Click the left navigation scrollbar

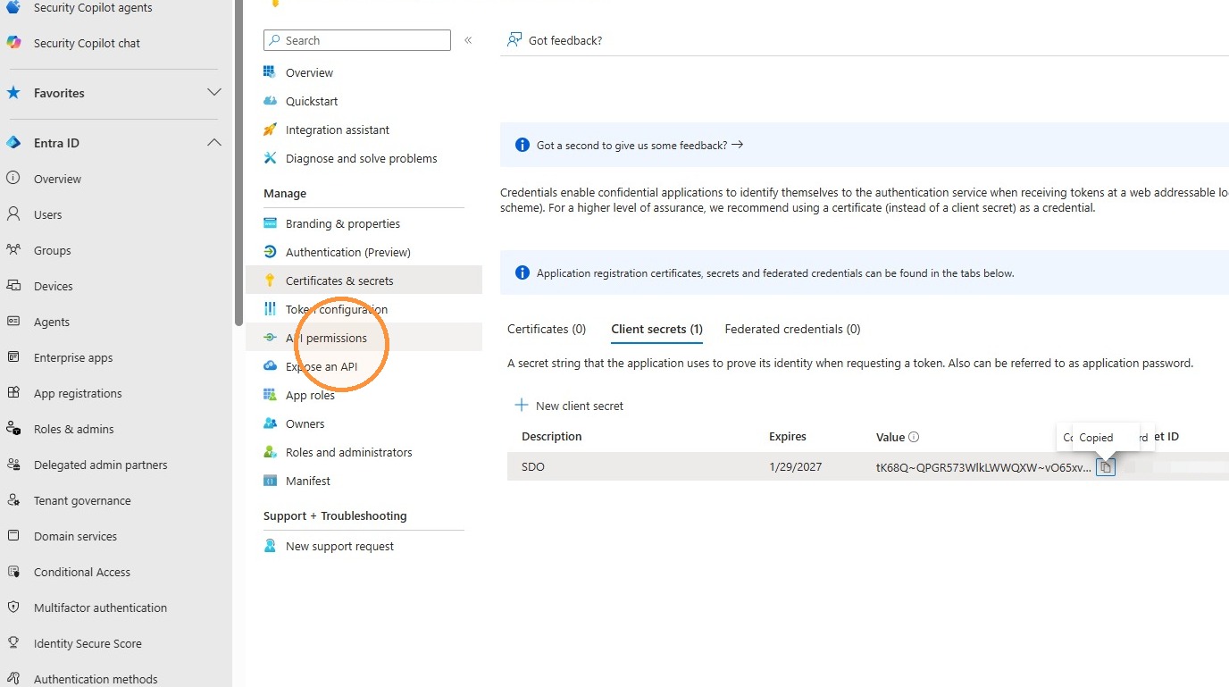(x=238, y=161)
